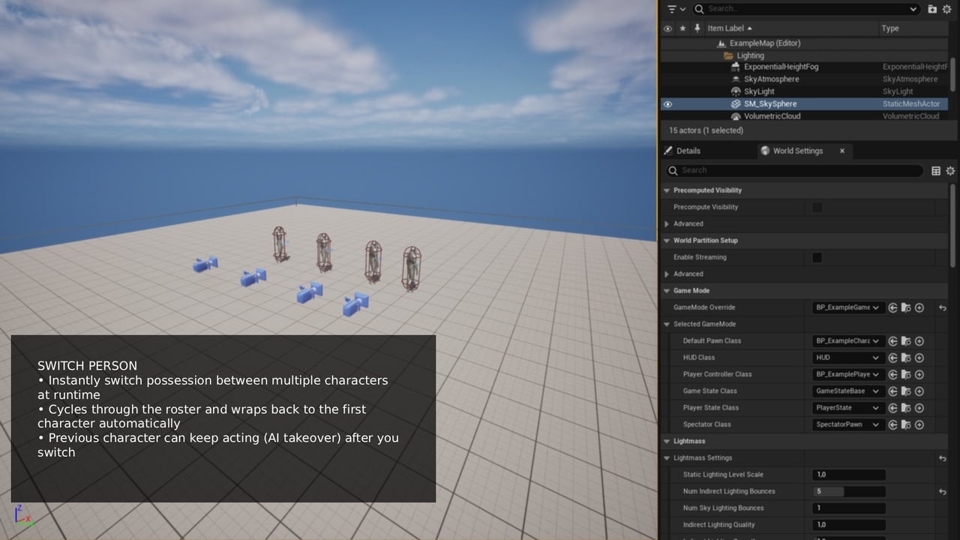
Task: Click the World Settings property matrix grid icon
Action: 936,171
